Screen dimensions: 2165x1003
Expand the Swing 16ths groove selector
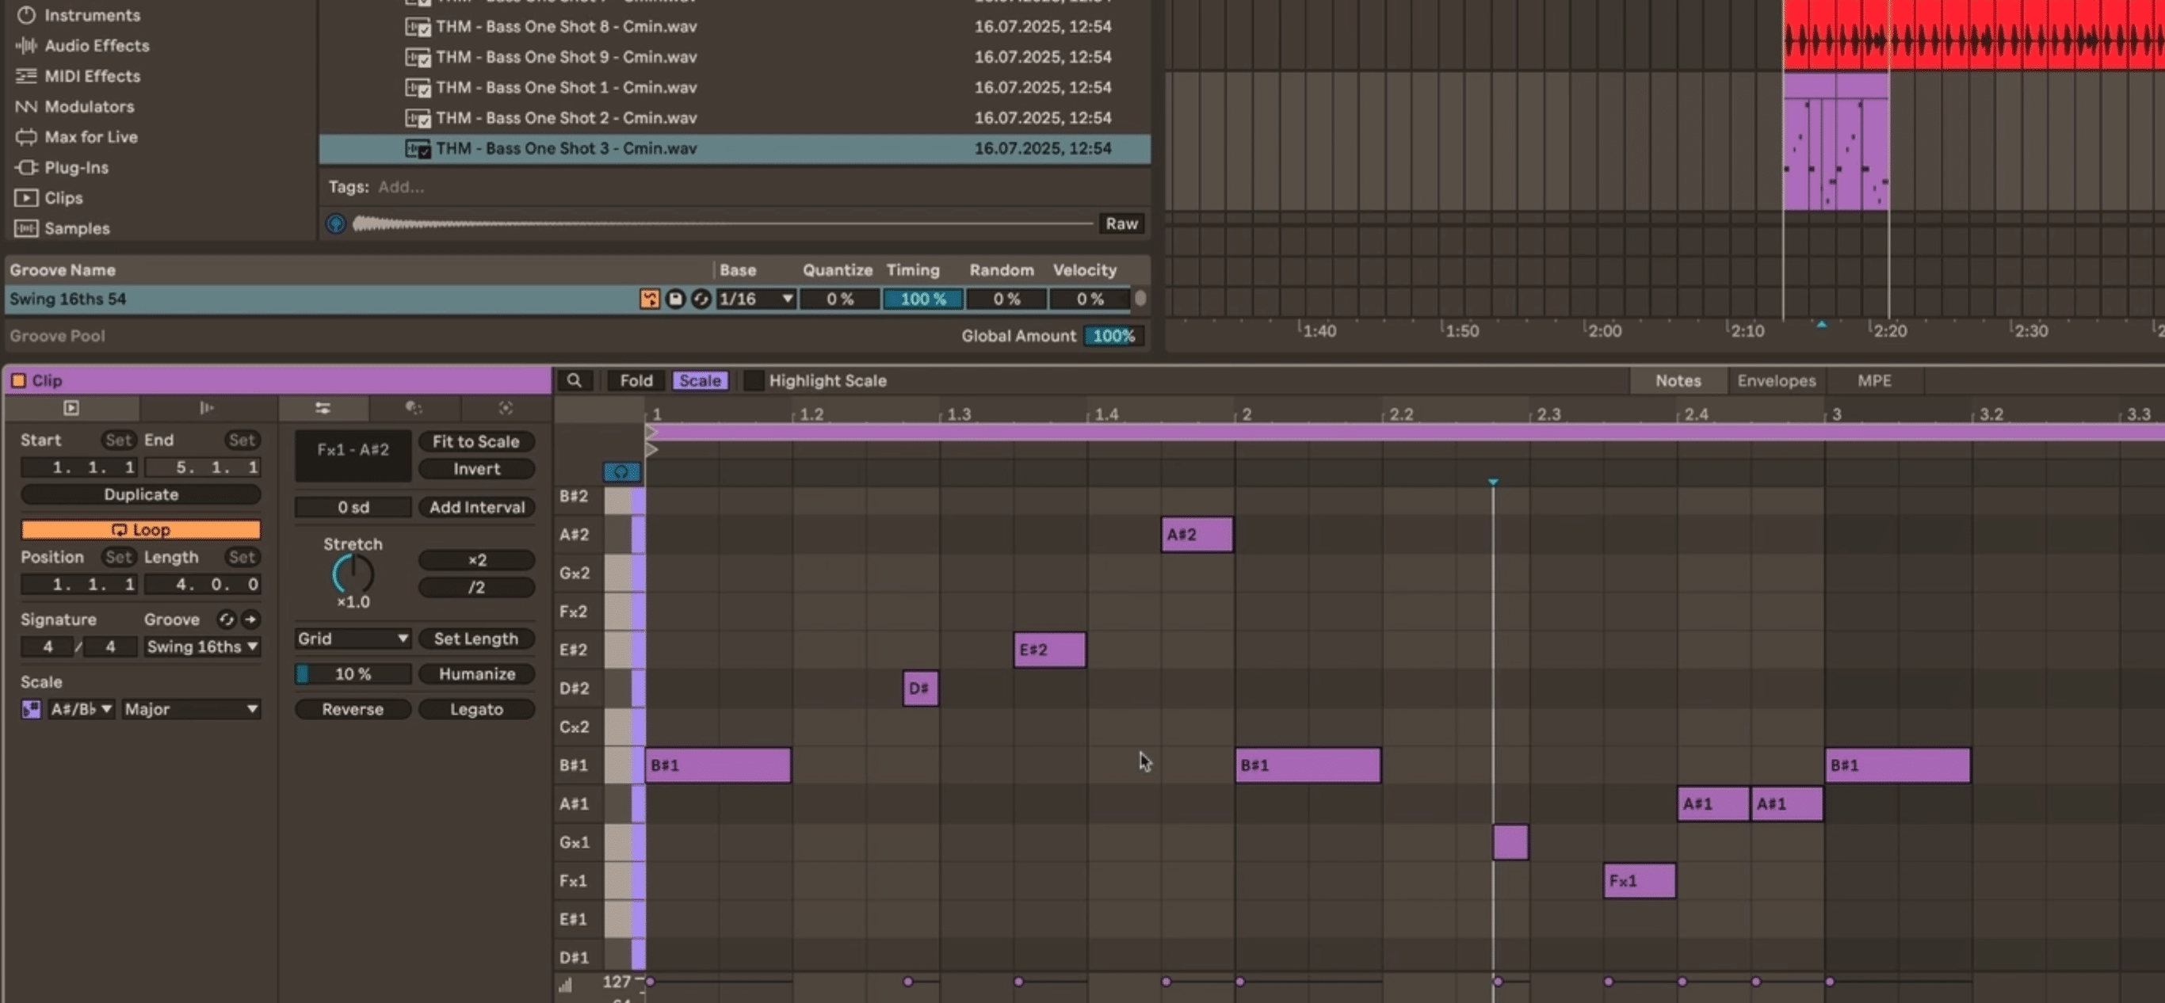click(x=202, y=646)
